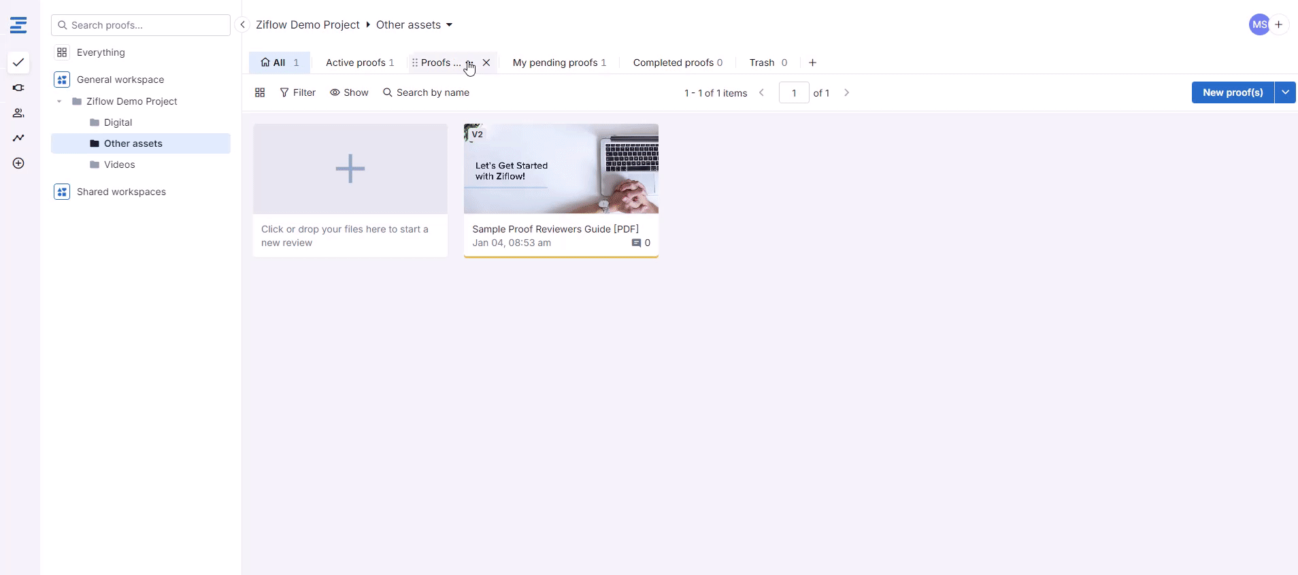Image resolution: width=1298 pixels, height=575 pixels.
Task: Open the Sample Proof Reviewers Guide thumbnail
Action: [561, 169]
